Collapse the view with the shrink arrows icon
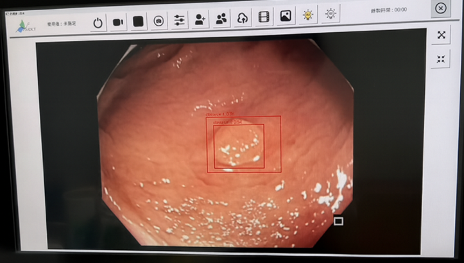This screenshot has width=464, height=263. [442, 59]
